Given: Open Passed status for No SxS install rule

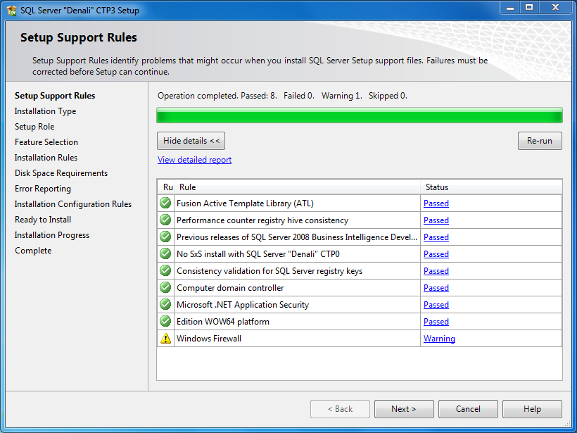Looking at the screenshot, I should (x=436, y=254).
